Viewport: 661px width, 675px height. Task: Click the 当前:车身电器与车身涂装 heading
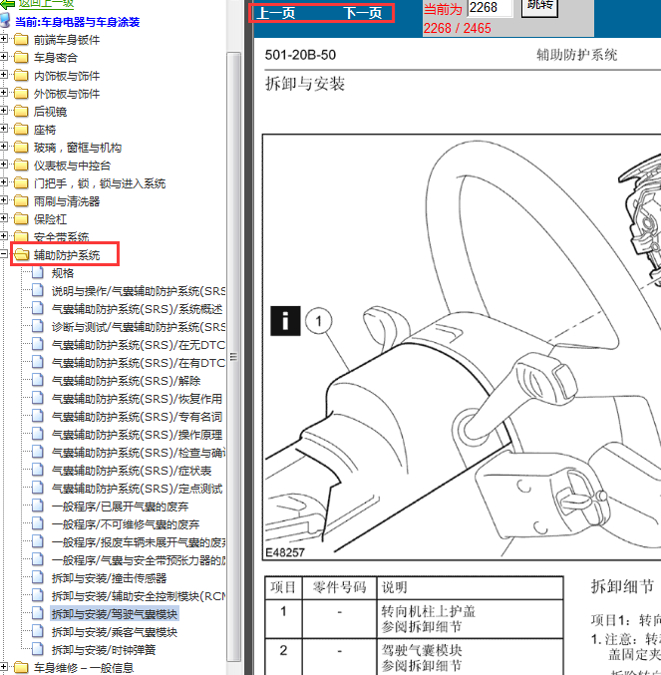pyautogui.click(x=78, y=22)
